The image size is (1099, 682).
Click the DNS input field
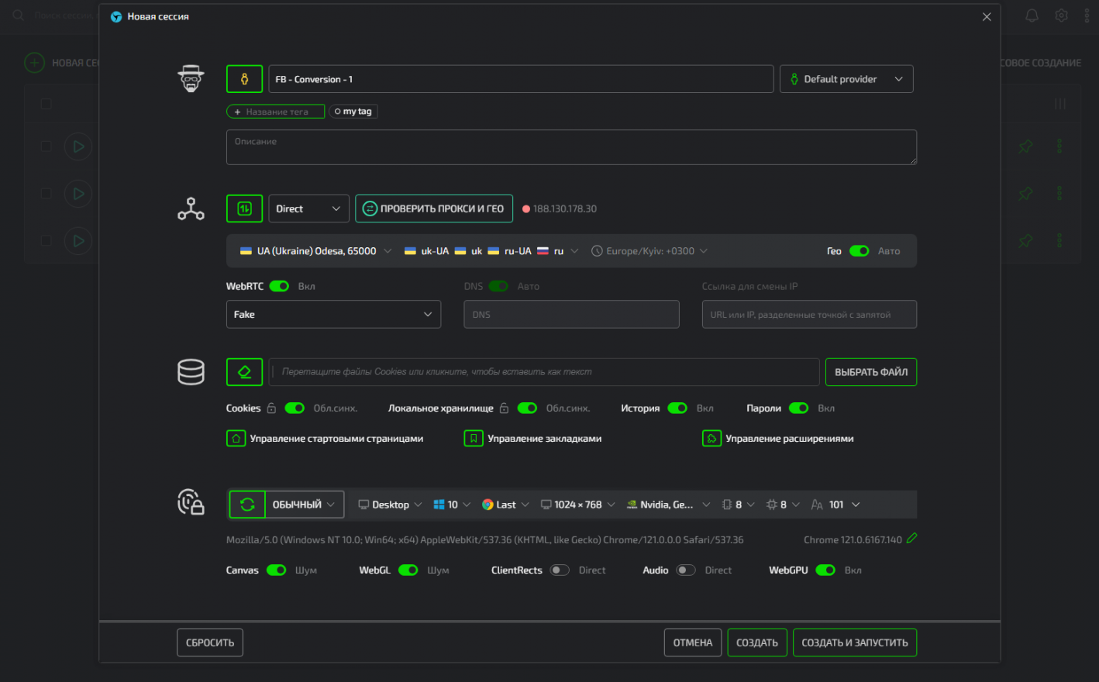click(x=571, y=315)
